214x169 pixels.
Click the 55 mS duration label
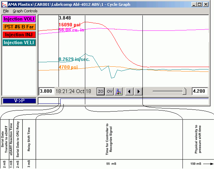tap(111, 164)
